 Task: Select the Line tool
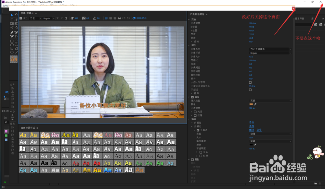(16, 52)
